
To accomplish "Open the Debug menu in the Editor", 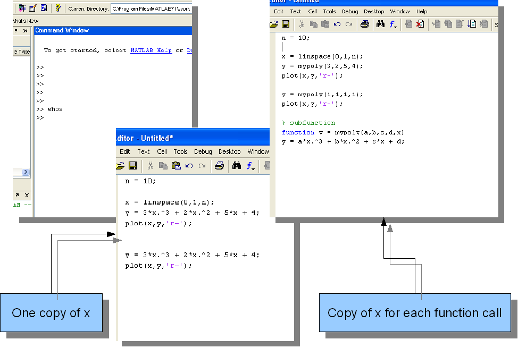I will [203, 151].
